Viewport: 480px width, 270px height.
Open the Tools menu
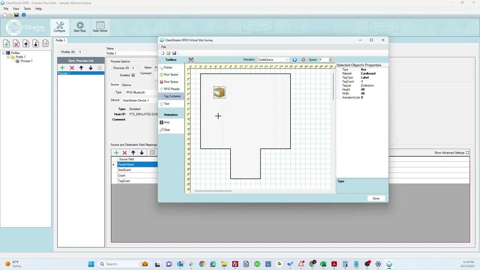point(27,9)
